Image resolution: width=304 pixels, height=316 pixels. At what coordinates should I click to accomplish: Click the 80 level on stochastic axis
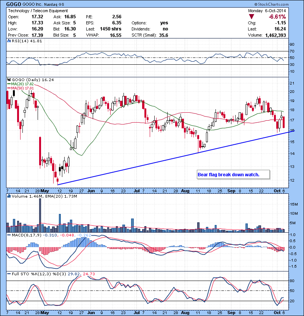pyautogui.click(x=292, y=281)
